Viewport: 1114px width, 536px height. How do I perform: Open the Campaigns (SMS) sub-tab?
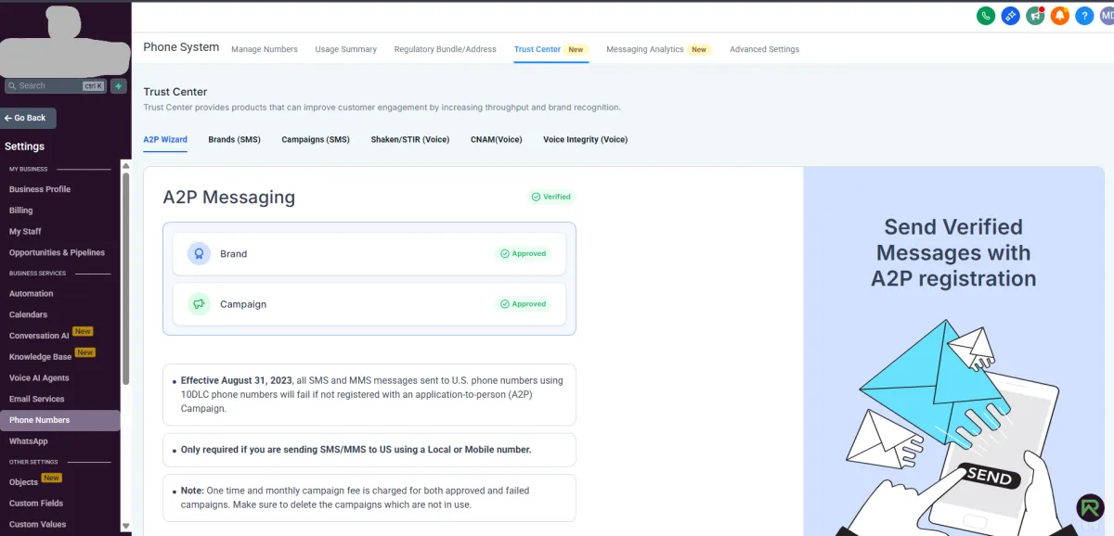pyautogui.click(x=316, y=139)
